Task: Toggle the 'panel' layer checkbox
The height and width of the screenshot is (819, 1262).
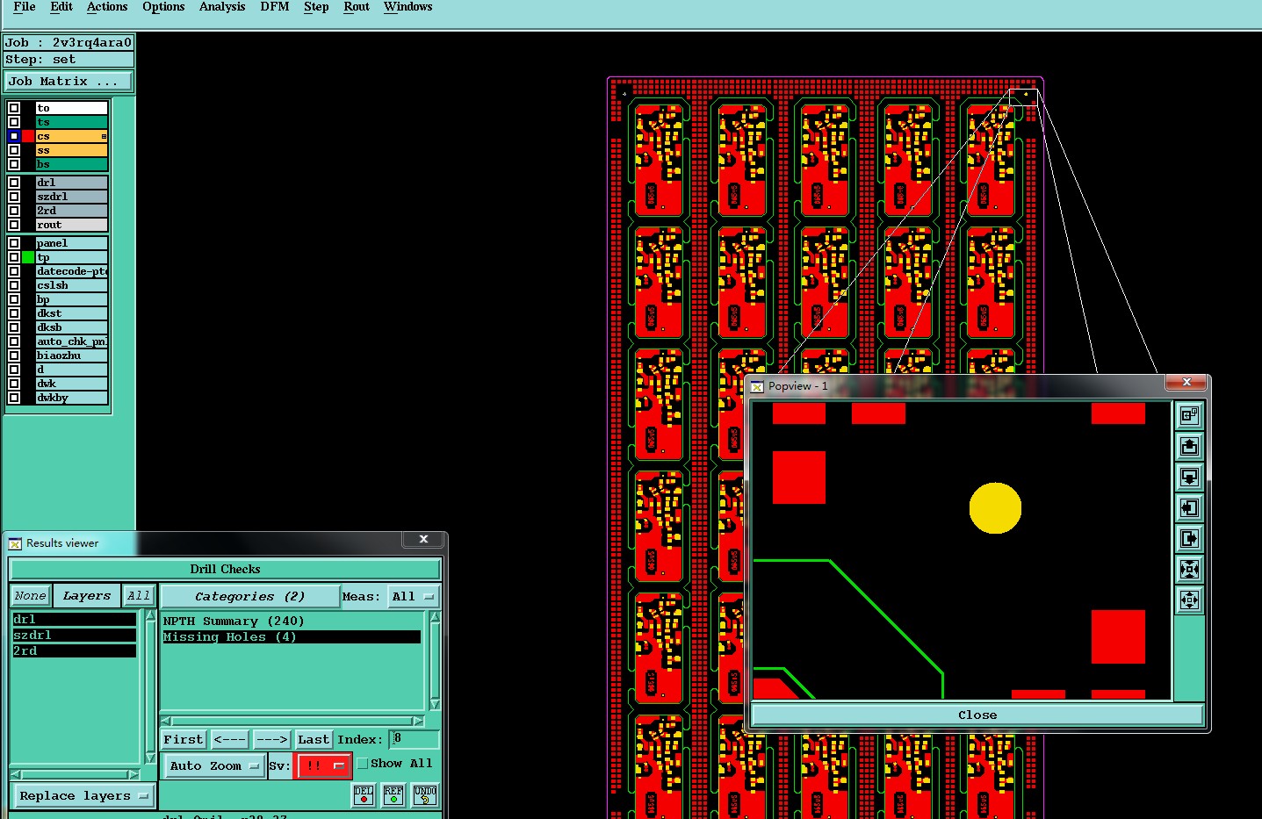Action: click(14, 243)
